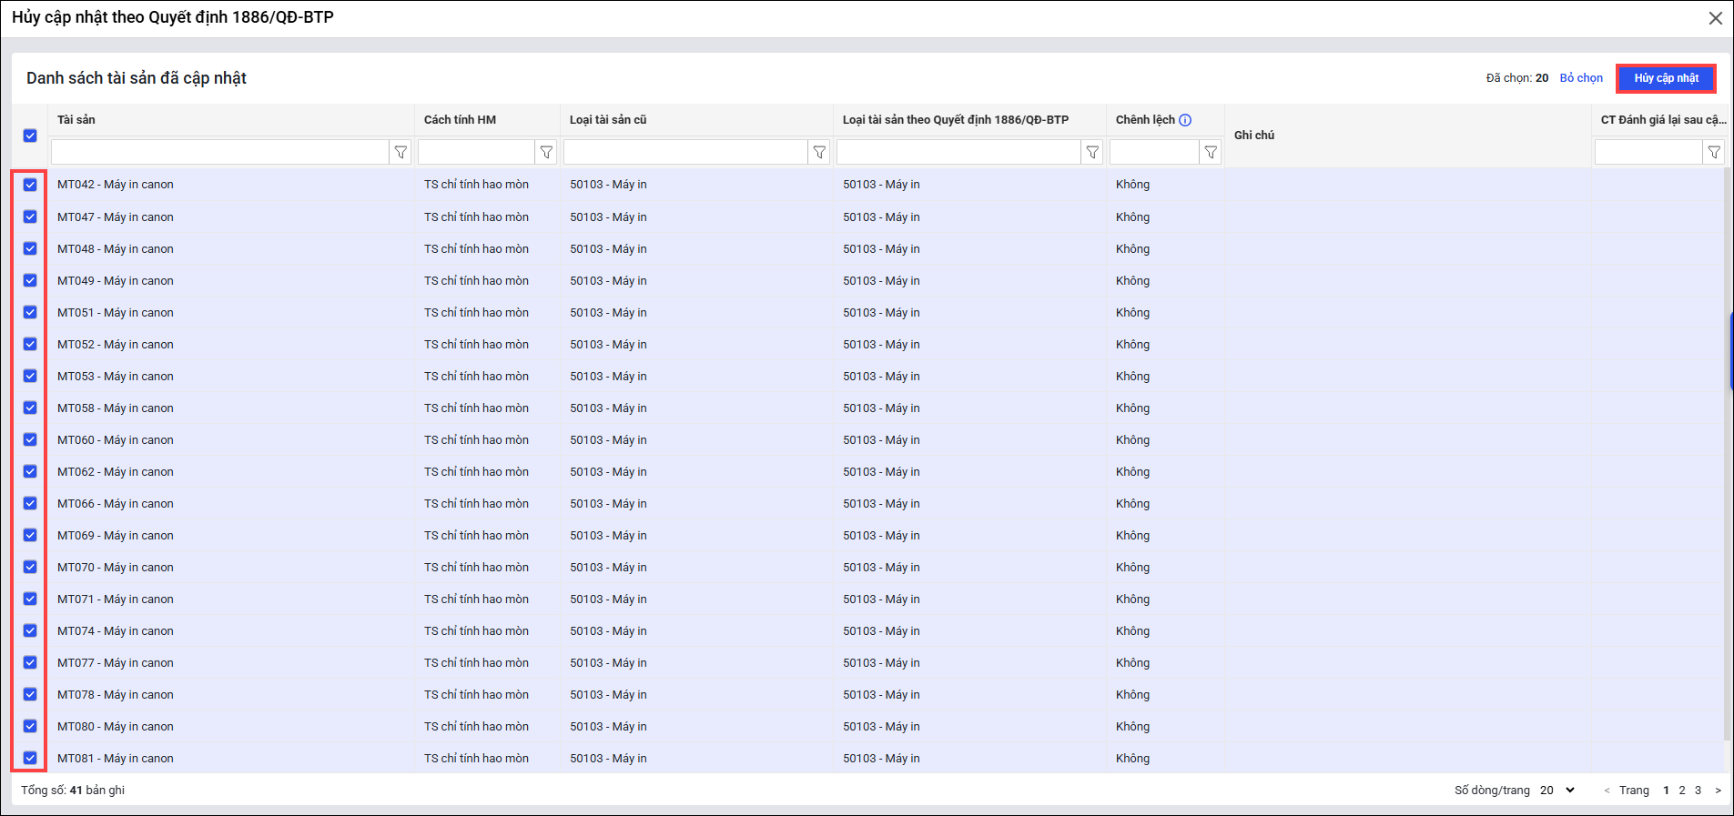Expand the Số dòng/trang dropdown

1557,791
